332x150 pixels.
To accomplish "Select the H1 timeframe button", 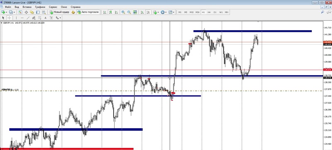I will click(203, 12).
